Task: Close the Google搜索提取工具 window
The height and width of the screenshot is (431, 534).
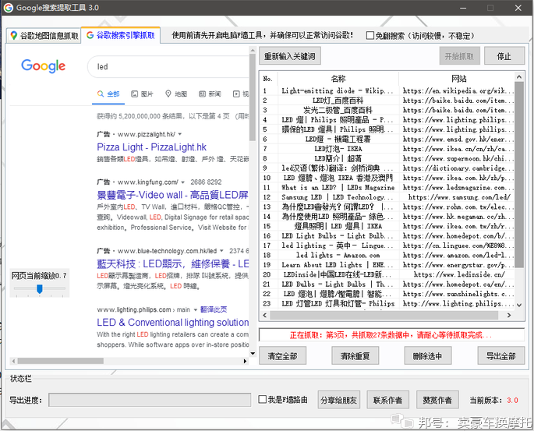Action: pyautogui.click(x=518, y=8)
